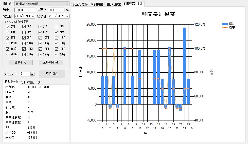Screen dimensions: 248x144
Task: Click the 全取引可 button
Action: (x=21, y=62)
